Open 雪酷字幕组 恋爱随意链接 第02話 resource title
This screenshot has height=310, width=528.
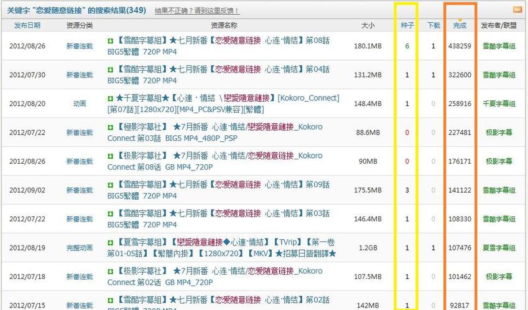[x=218, y=304]
